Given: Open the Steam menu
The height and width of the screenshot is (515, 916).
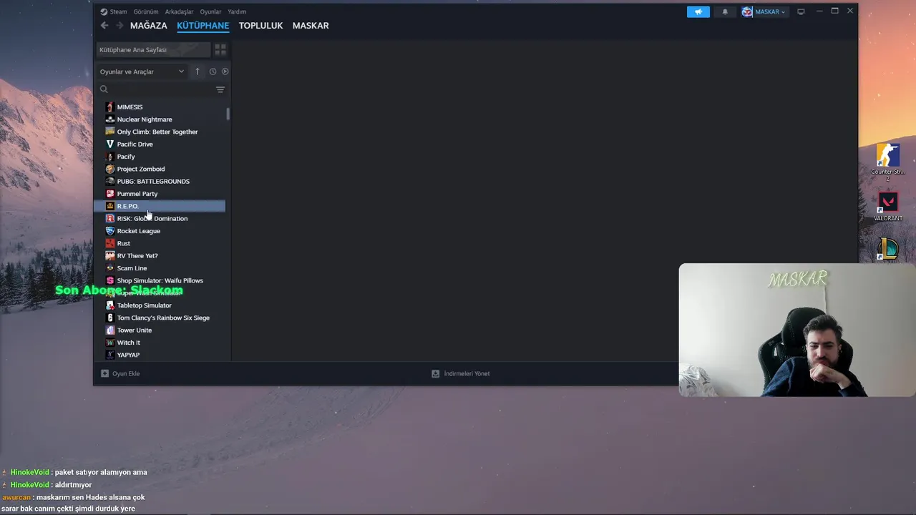Looking at the screenshot, I should (114, 11).
